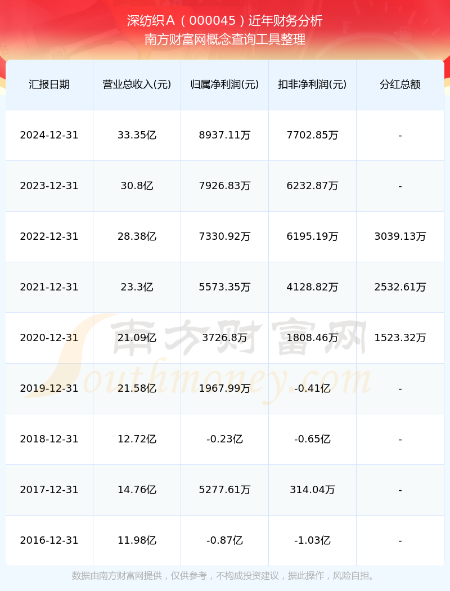450x591 pixels.
Task: Select the 1967.99万 net profit cell
Action: (225, 388)
